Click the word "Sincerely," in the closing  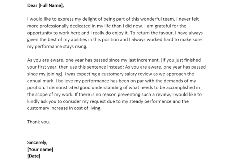click(x=37, y=142)
